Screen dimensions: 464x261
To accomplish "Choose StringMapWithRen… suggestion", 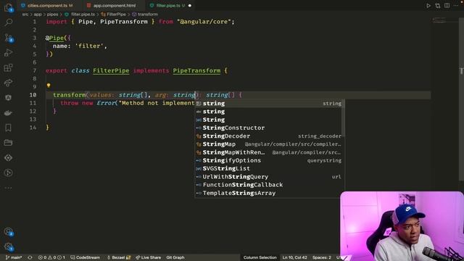I will [269, 152].
